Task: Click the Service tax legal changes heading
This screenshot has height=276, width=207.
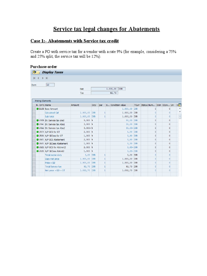Action: pyautogui.click(x=106, y=29)
